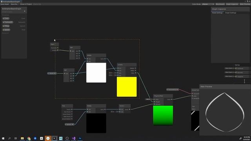This screenshot has width=251, height=141.
Task: Add a property with the Blackboard plus button
Action: (24, 11)
